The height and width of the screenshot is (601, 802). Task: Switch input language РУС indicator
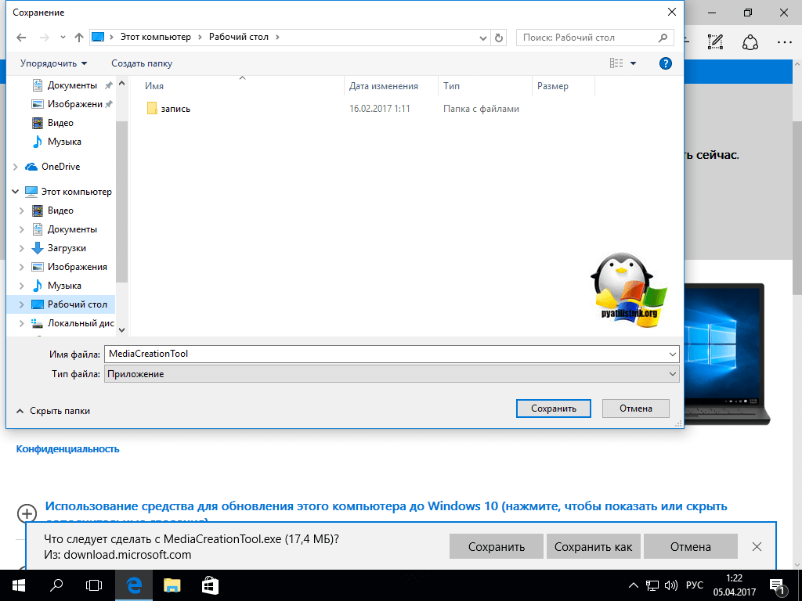tap(694, 585)
